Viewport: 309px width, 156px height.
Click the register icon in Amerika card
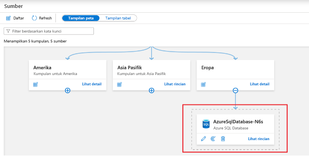pyautogui.click(x=36, y=84)
